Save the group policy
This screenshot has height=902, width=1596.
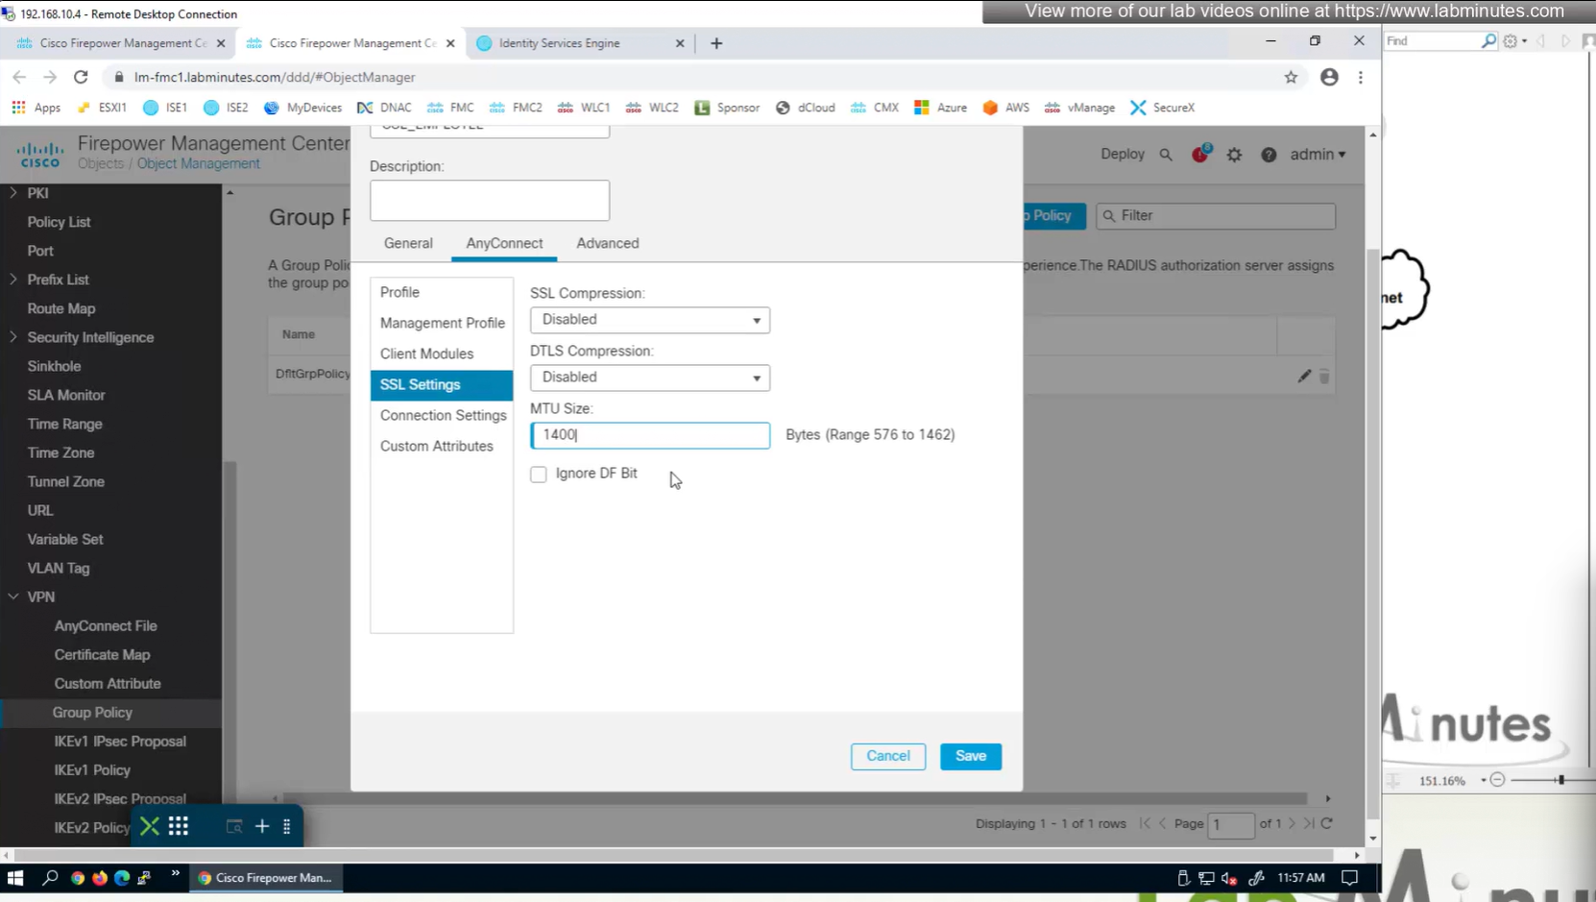click(970, 756)
